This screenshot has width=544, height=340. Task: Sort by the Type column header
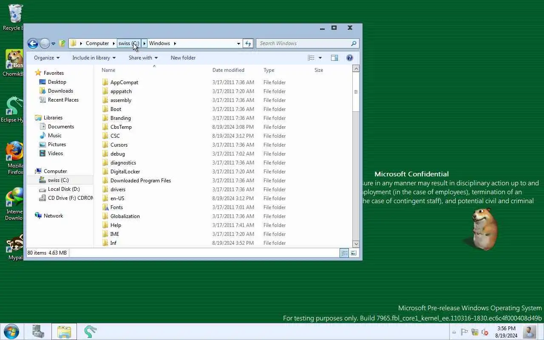pyautogui.click(x=269, y=70)
